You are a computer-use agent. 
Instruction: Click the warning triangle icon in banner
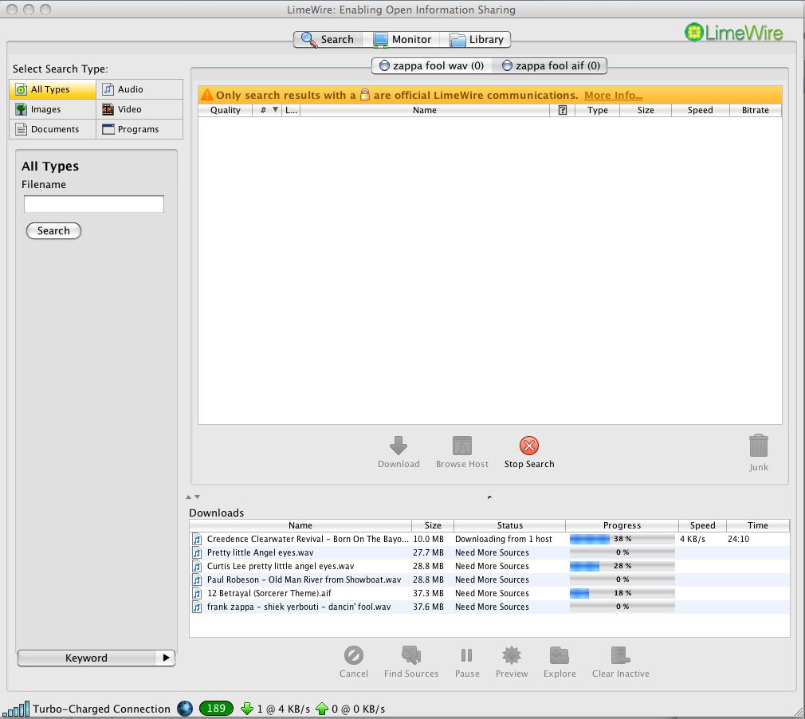click(207, 95)
